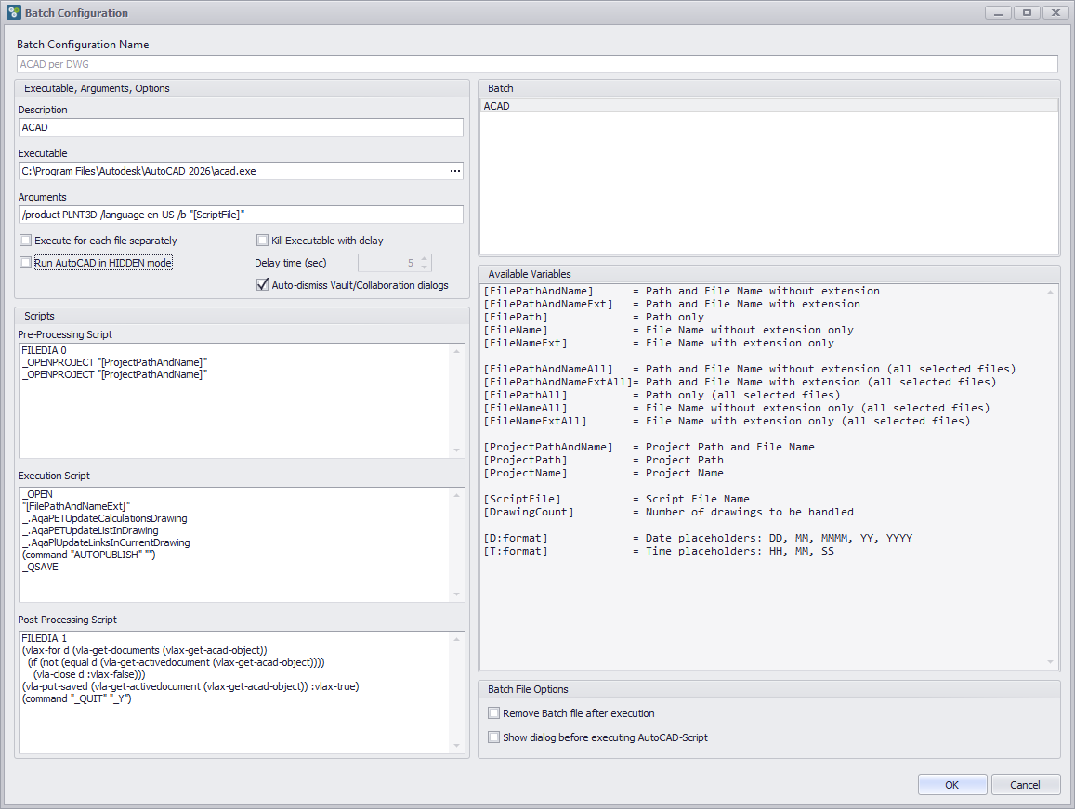This screenshot has height=809, width=1075.
Task: Click the AUTOPUBLISH command line
Action: pos(88,555)
